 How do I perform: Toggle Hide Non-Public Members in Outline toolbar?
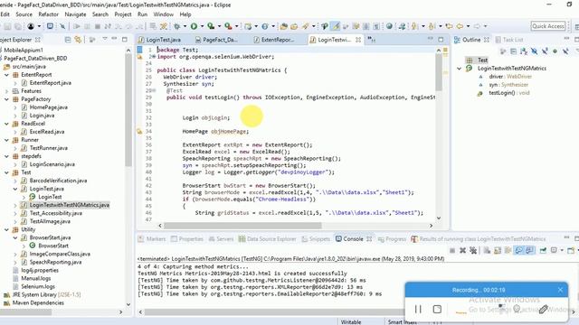(555, 51)
